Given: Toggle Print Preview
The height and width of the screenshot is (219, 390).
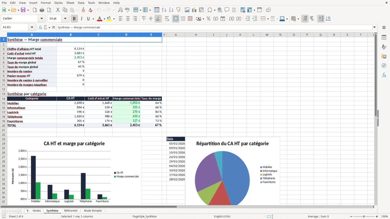Looking at the screenshot, I should point(48,10).
